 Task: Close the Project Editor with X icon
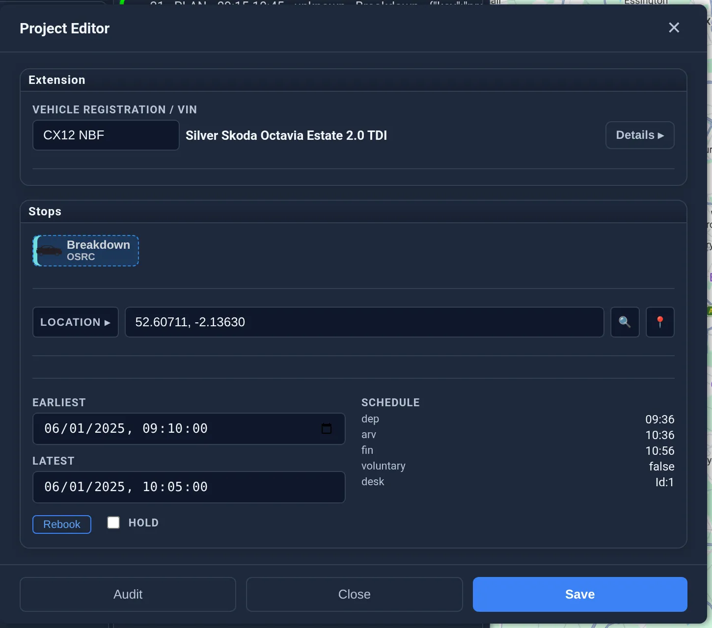click(x=674, y=27)
